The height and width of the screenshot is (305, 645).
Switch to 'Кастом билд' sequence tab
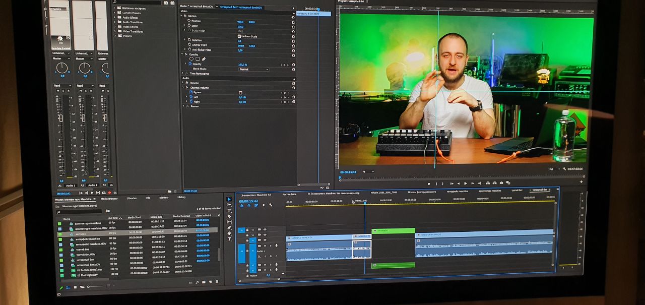pos(290,194)
